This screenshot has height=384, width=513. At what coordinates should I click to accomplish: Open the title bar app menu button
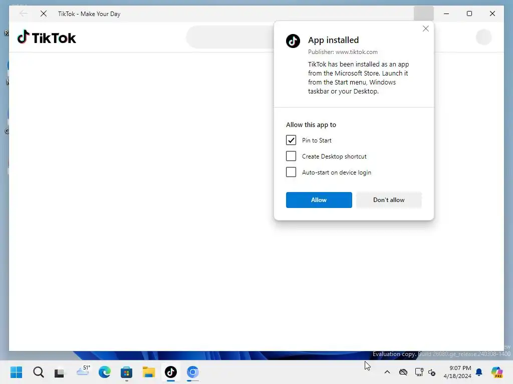click(x=424, y=13)
